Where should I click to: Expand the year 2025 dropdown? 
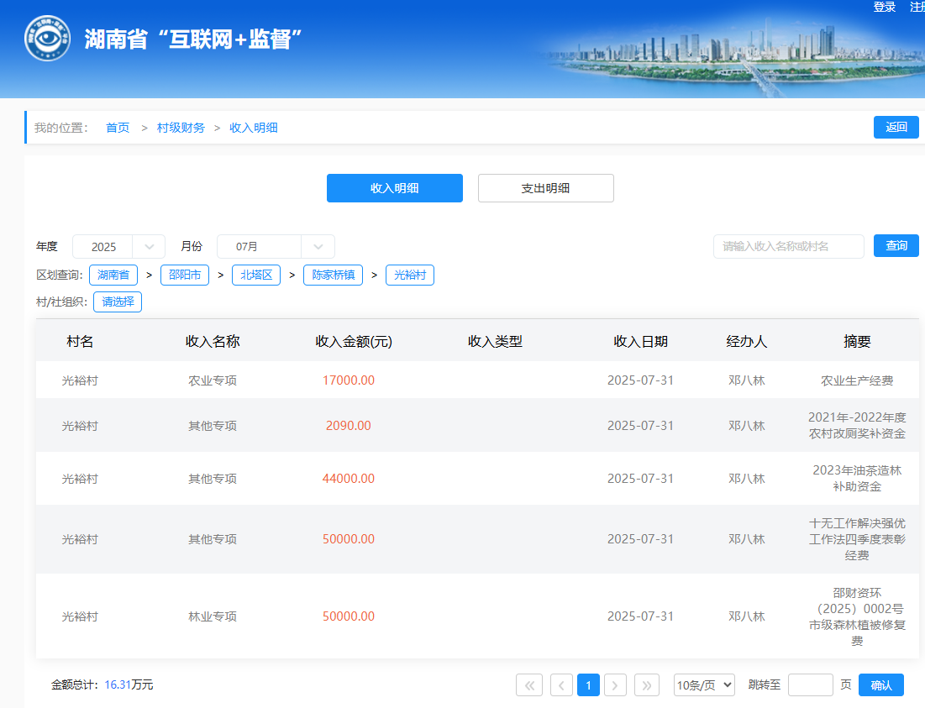click(118, 247)
